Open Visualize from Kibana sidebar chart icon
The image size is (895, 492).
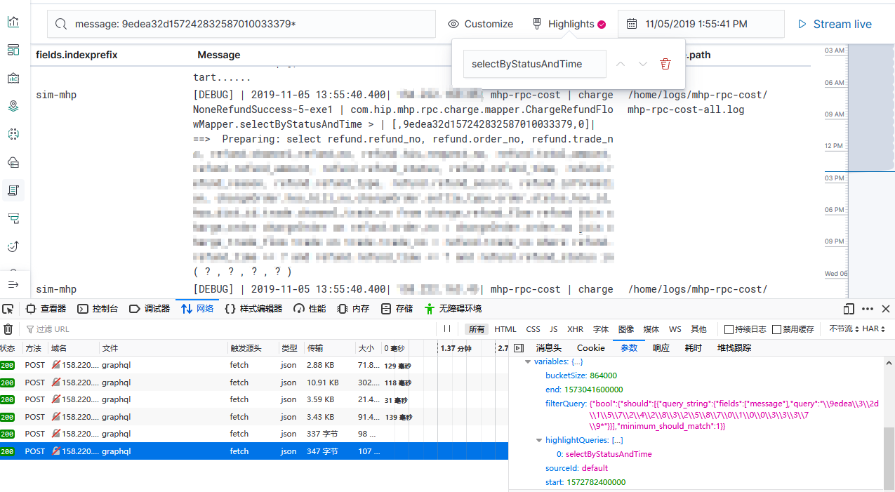click(13, 22)
